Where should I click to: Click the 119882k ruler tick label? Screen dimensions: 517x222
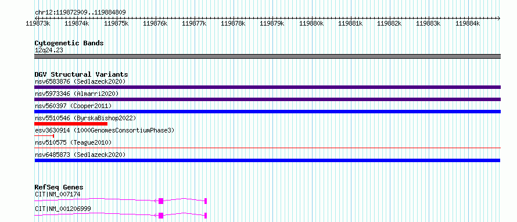(x=389, y=23)
